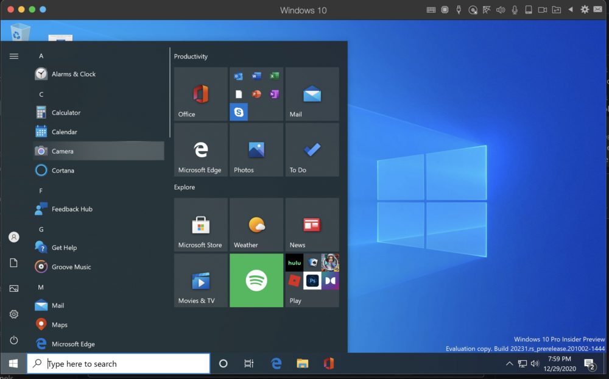
Task: Launch the Spotify tile
Action: click(x=256, y=280)
